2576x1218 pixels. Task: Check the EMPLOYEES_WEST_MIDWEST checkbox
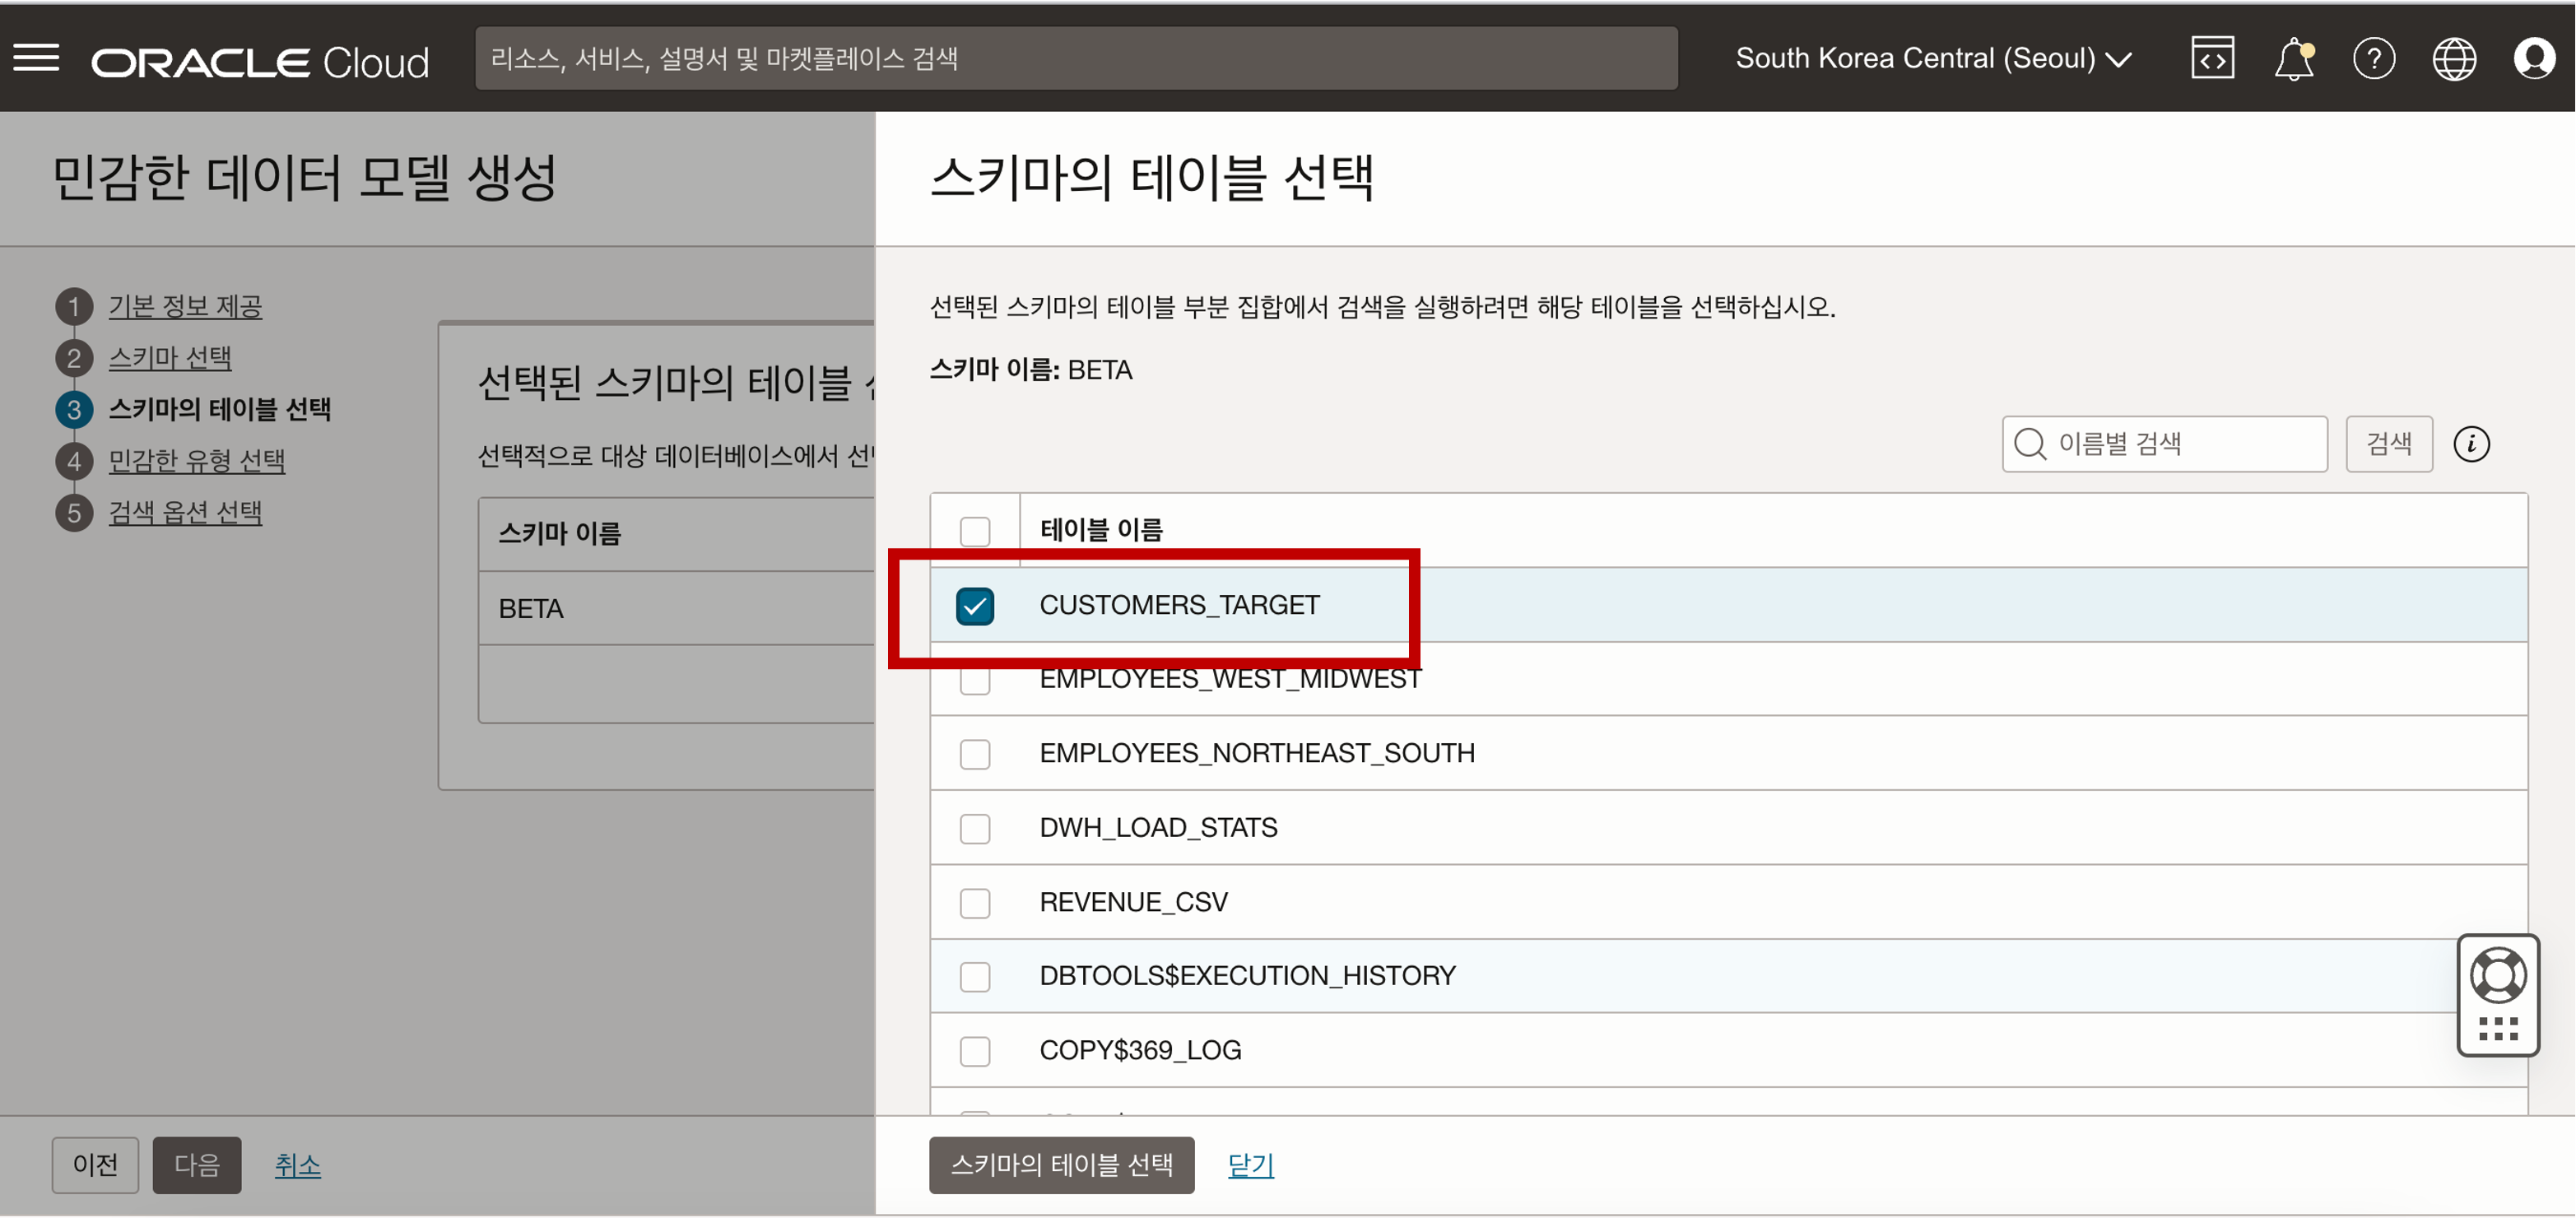pos(975,681)
